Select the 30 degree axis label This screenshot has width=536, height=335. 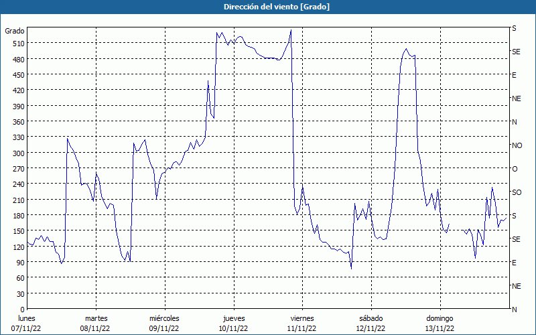[21, 293]
